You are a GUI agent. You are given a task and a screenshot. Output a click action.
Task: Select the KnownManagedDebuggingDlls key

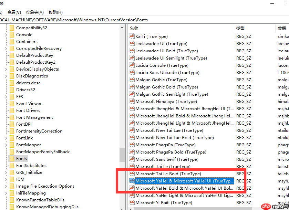click(x=47, y=207)
